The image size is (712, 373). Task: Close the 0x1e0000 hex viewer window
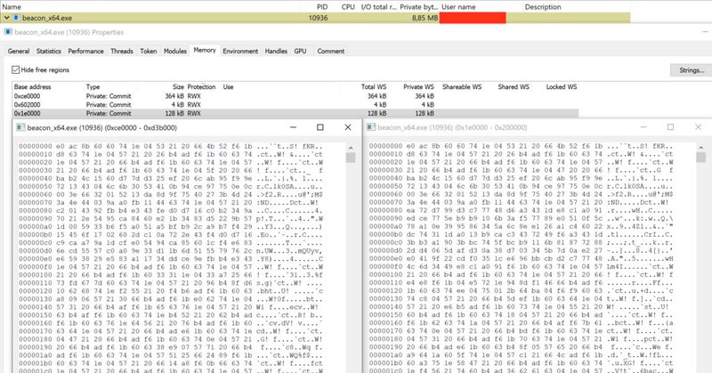click(x=698, y=127)
